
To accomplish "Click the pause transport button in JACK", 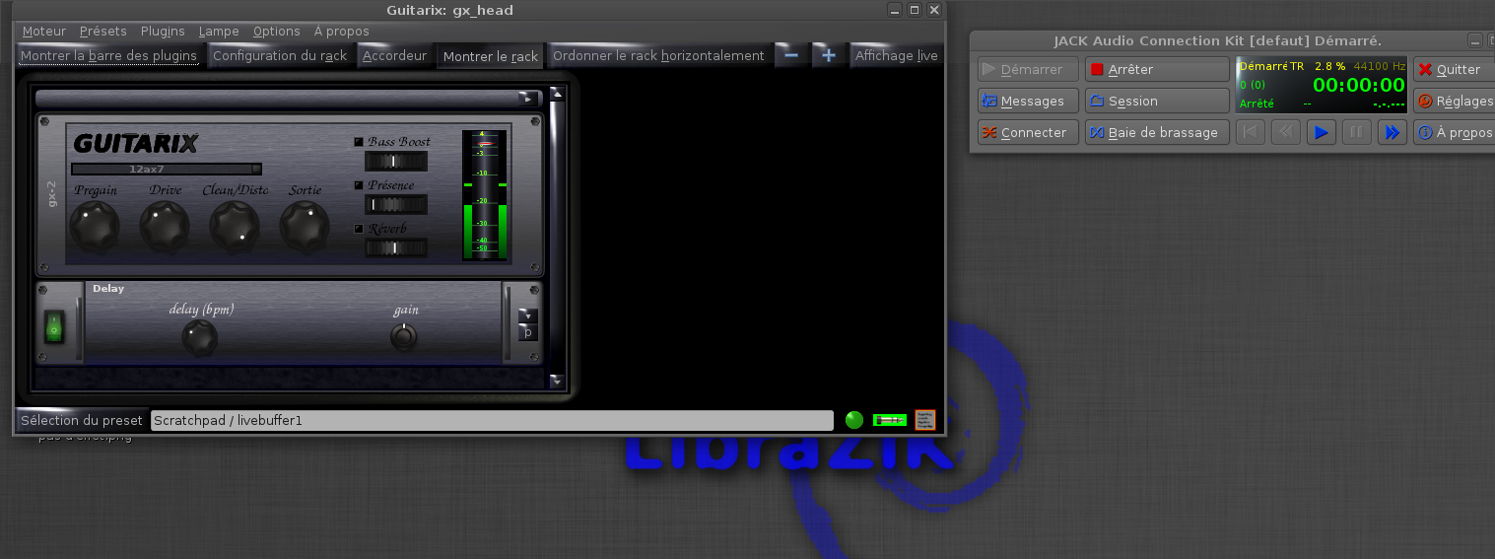I will [1357, 132].
